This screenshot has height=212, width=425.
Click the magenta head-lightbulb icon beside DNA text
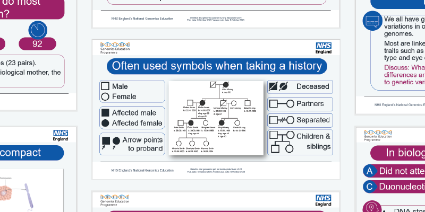[x=371, y=207]
